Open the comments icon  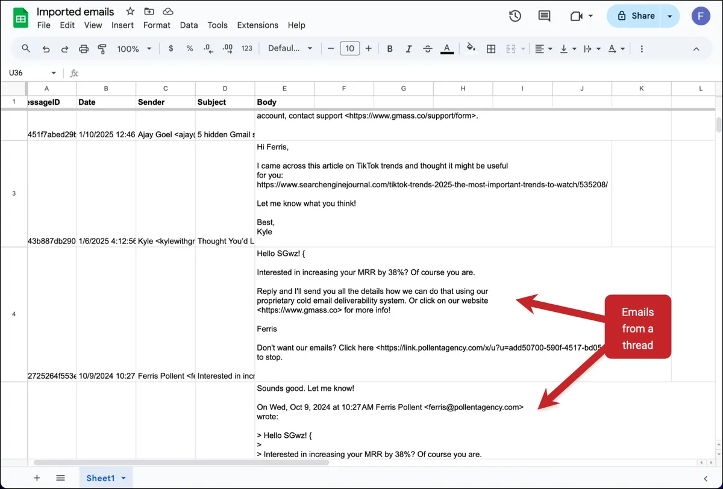544,16
